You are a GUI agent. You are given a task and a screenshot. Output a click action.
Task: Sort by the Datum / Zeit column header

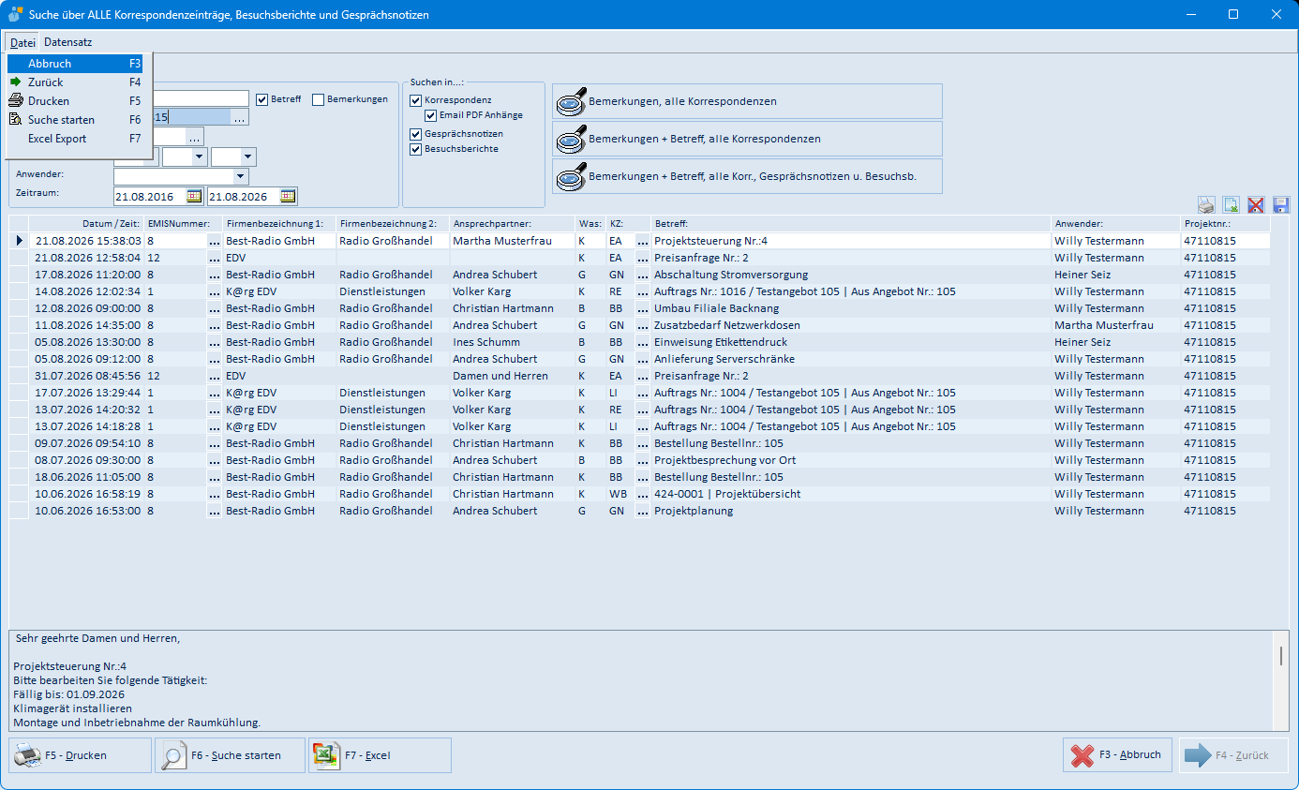[86, 224]
